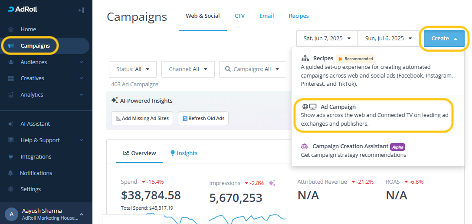Click the Integrations plug icon
Screen dimensions: 472x224
tap(11, 157)
